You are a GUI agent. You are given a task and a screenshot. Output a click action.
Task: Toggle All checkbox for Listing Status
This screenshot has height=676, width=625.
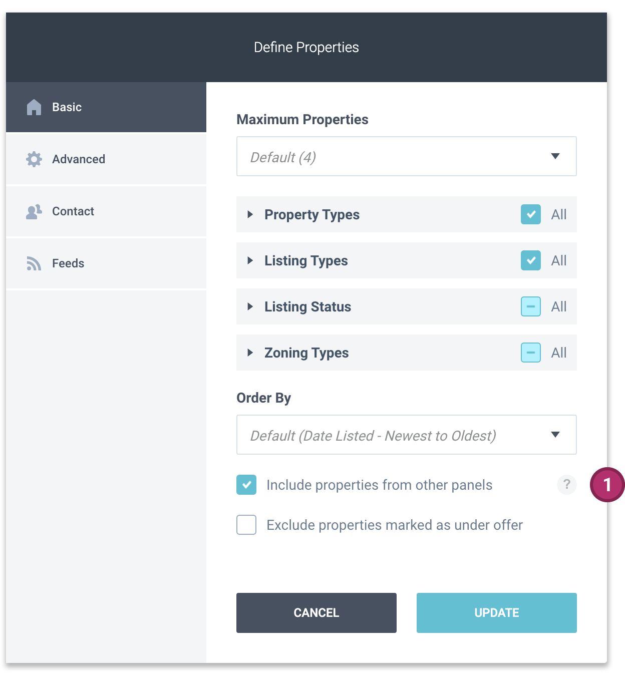tap(531, 306)
